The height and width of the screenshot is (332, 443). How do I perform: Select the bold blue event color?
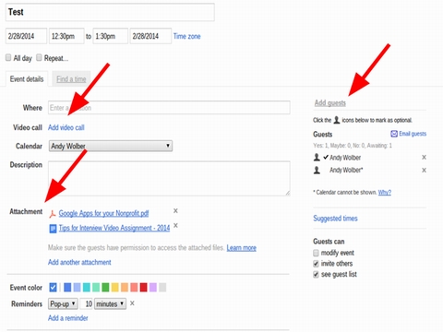coord(67,288)
